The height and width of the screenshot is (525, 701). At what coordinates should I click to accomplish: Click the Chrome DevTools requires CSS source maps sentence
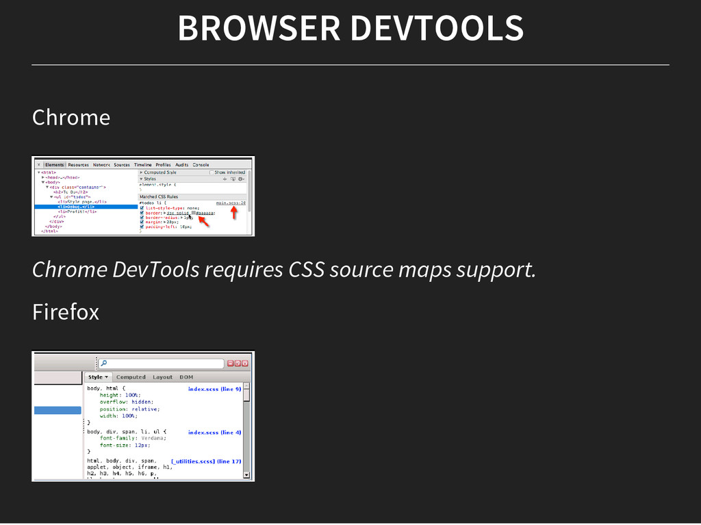(x=284, y=270)
